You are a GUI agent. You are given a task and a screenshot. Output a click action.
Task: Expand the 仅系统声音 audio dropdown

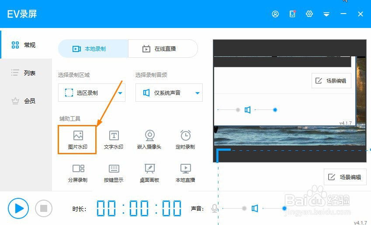click(169, 93)
